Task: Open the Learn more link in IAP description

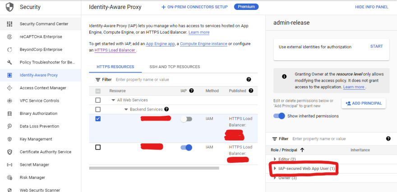Action: [x=199, y=32]
